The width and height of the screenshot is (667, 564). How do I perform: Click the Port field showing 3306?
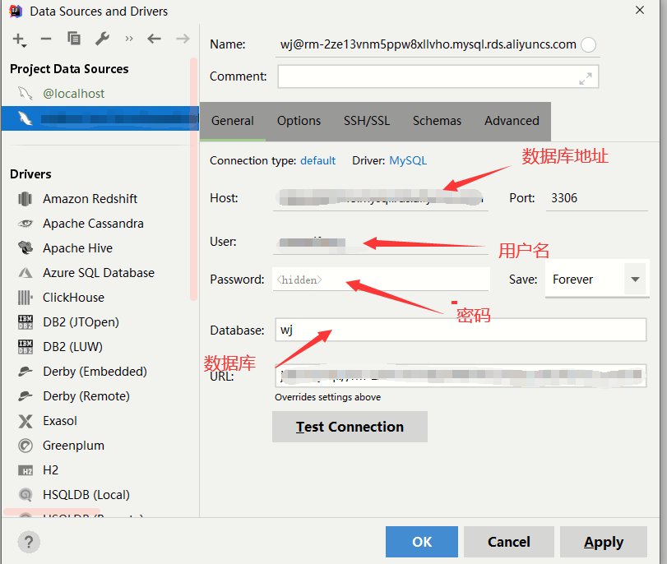tap(597, 198)
